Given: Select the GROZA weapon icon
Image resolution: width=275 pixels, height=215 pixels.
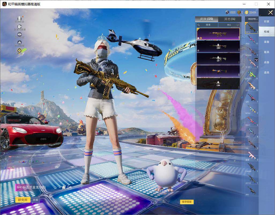Looking at the screenshot, I should (251, 74).
